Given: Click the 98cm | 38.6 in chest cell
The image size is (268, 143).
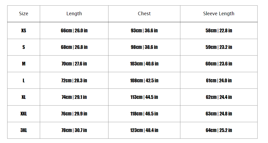Looking at the screenshot, I should coord(144,47).
